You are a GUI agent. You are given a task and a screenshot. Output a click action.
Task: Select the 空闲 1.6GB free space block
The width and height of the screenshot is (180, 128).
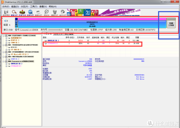[x=171, y=23]
